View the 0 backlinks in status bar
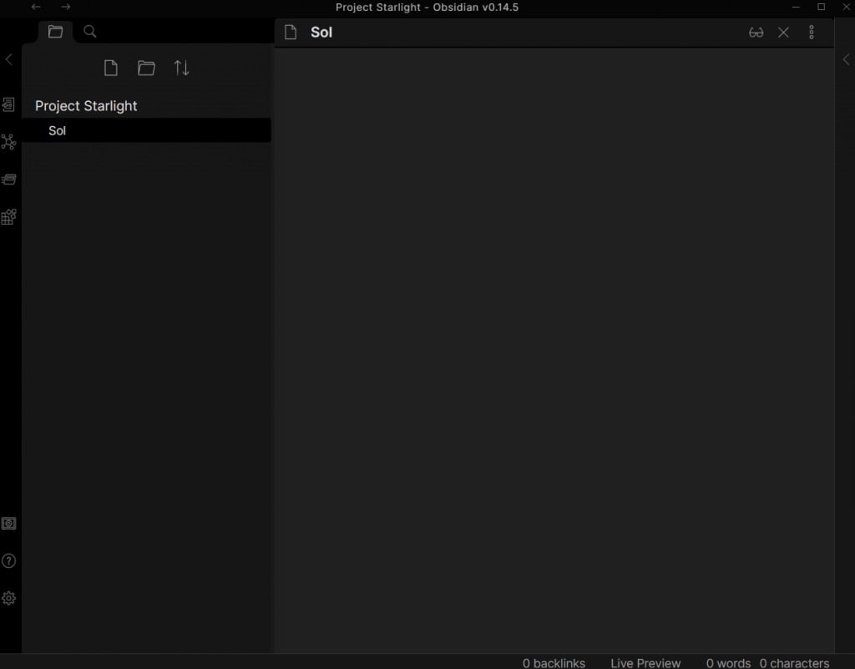 click(554, 663)
